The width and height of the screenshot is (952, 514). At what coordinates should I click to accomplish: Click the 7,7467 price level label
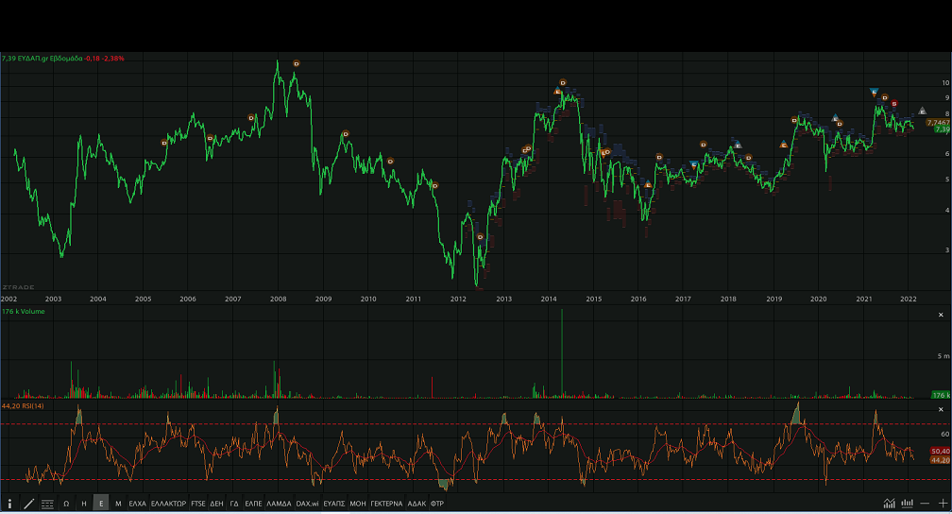click(x=937, y=123)
